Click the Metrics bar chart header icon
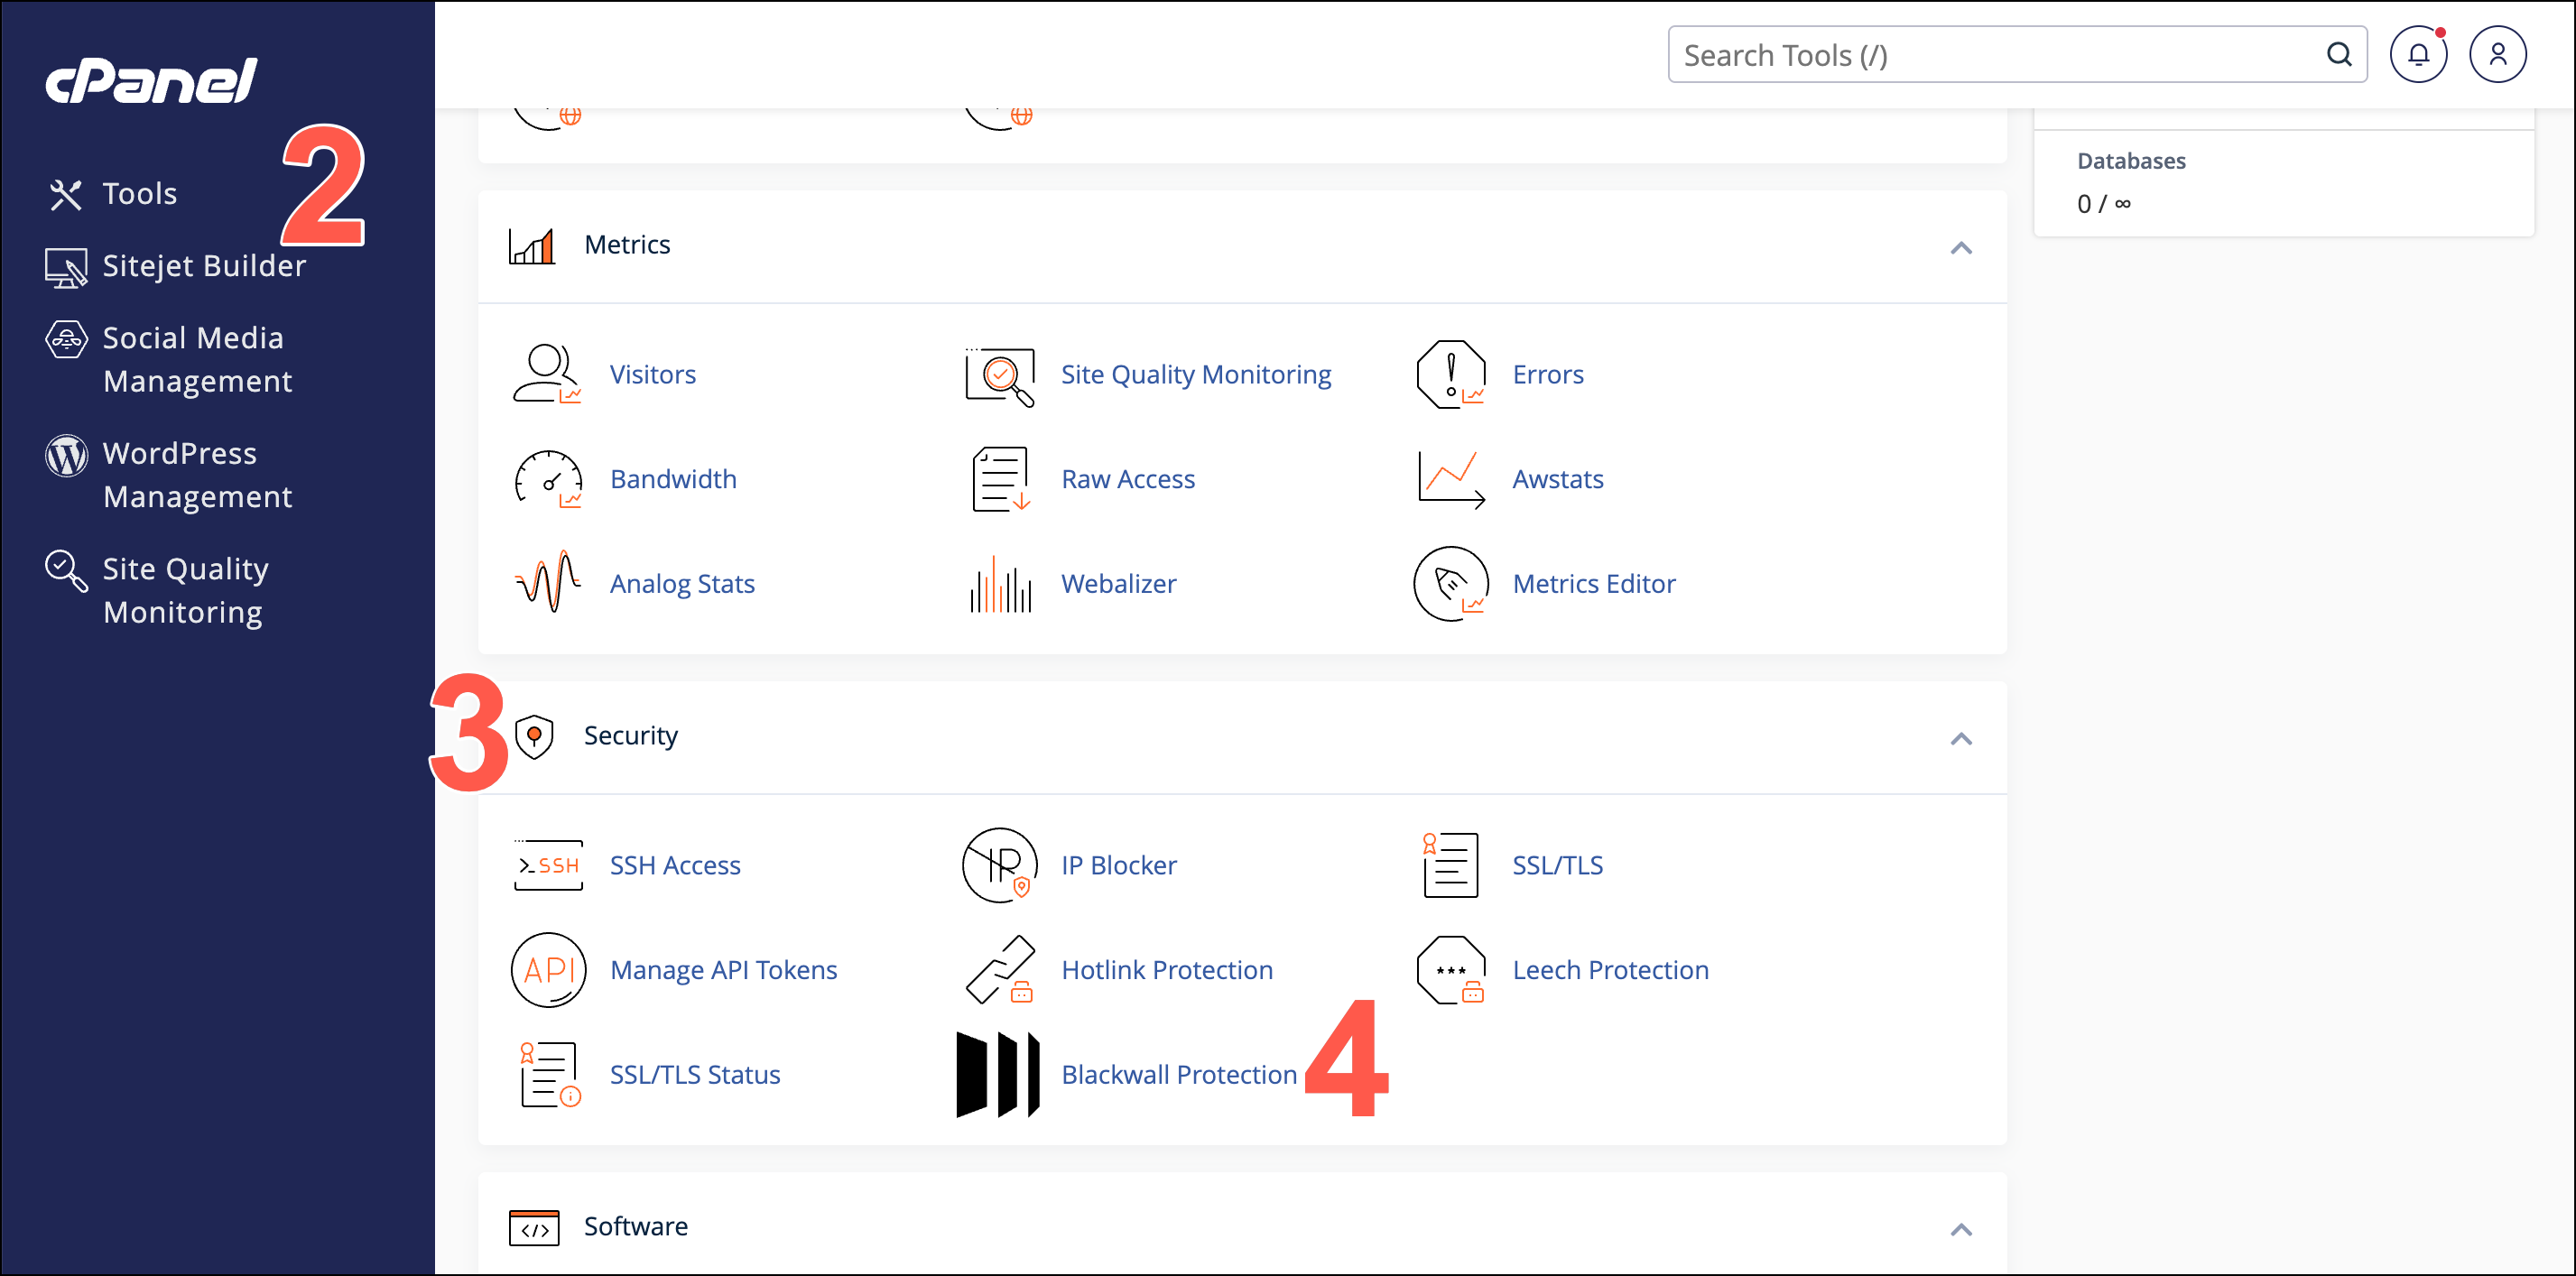This screenshot has height=1276, width=2576. click(532, 246)
